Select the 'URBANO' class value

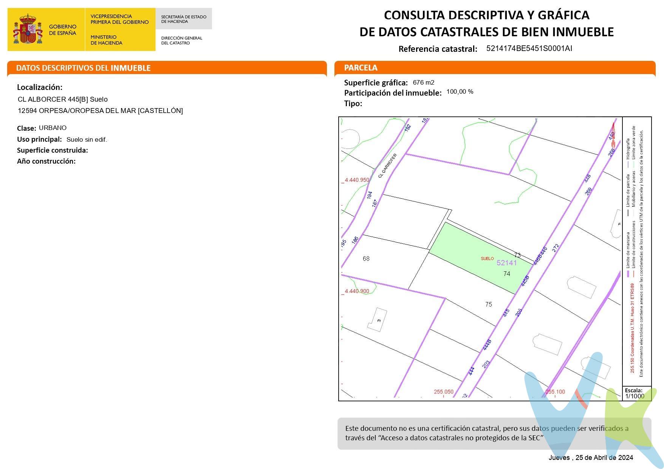point(53,128)
